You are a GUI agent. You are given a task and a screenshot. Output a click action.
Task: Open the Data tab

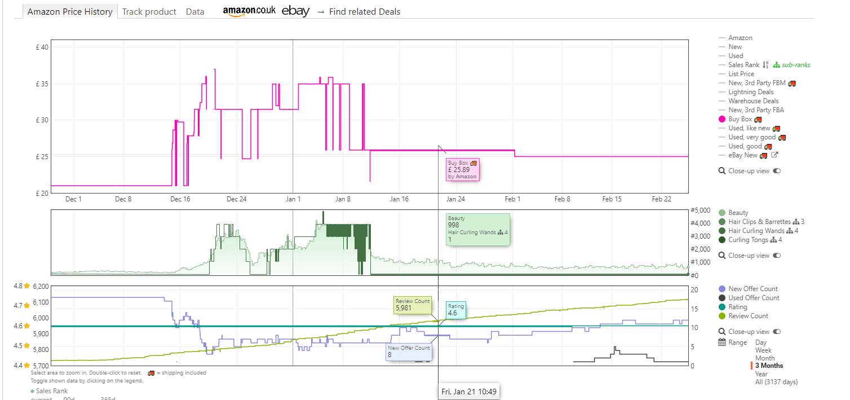[194, 11]
